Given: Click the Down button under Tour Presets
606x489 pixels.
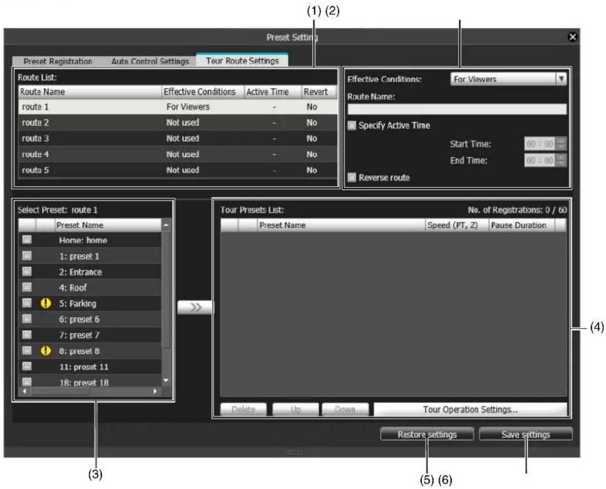Looking at the screenshot, I should tap(345, 410).
